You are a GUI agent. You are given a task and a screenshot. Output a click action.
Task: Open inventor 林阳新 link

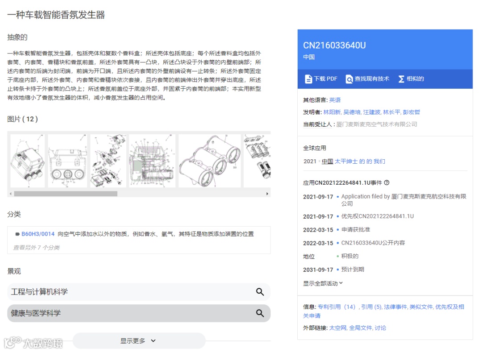point(332,112)
